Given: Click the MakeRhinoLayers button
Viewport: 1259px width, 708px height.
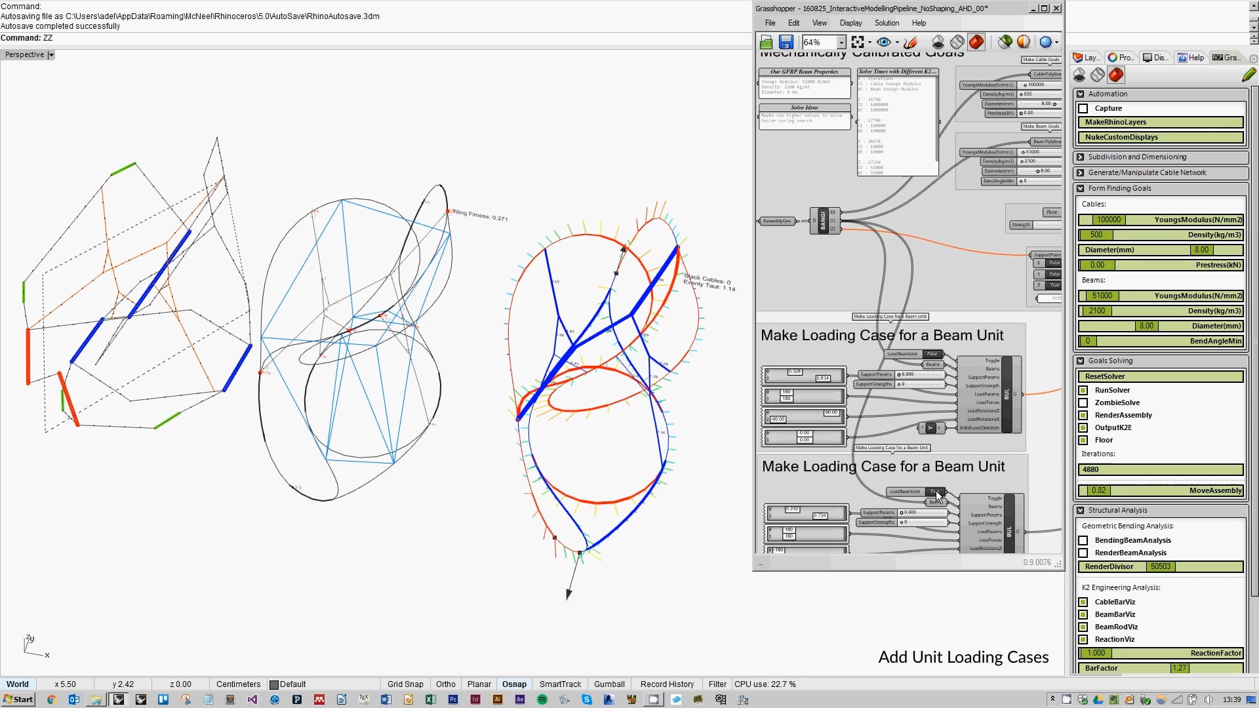Looking at the screenshot, I should pyautogui.click(x=1160, y=123).
